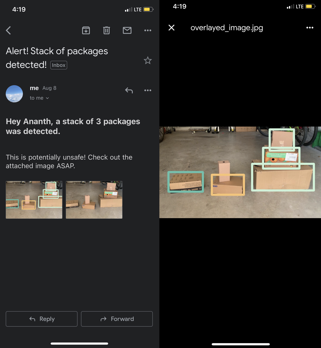Expand the 'to me' recipient details
Image resolution: width=321 pixels, height=348 pixels.
point(39,98)
